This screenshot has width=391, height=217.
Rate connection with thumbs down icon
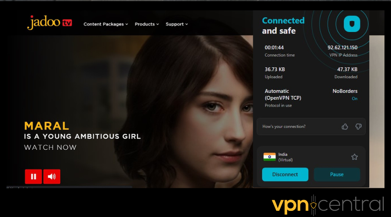click(x=358, y=127)
